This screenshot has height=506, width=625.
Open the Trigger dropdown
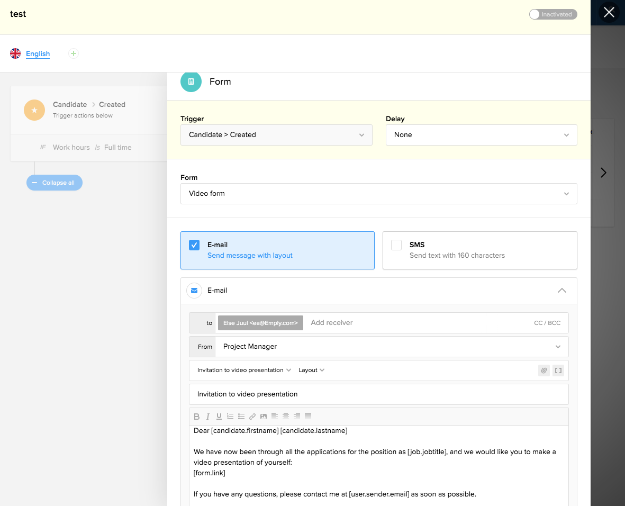pos(276,135)
